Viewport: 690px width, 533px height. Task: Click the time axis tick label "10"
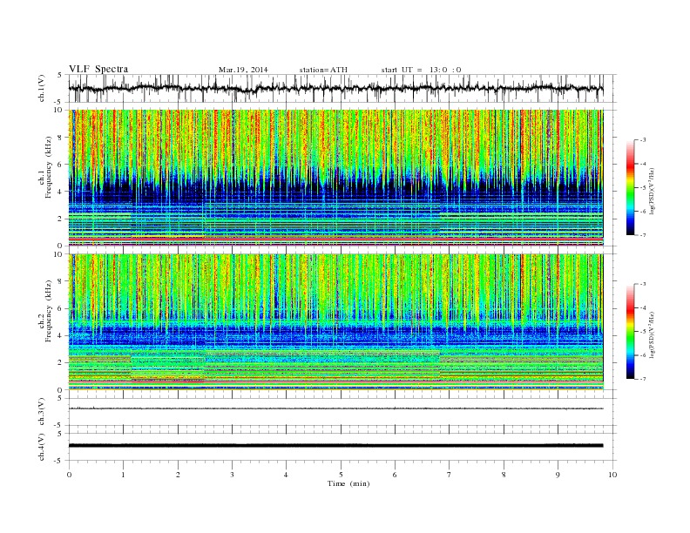pyautogui.click(x=612, y=475)
